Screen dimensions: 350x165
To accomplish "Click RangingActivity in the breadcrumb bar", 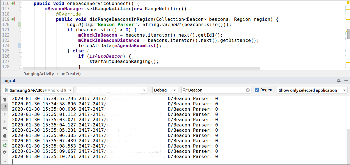I will (38, 74).
